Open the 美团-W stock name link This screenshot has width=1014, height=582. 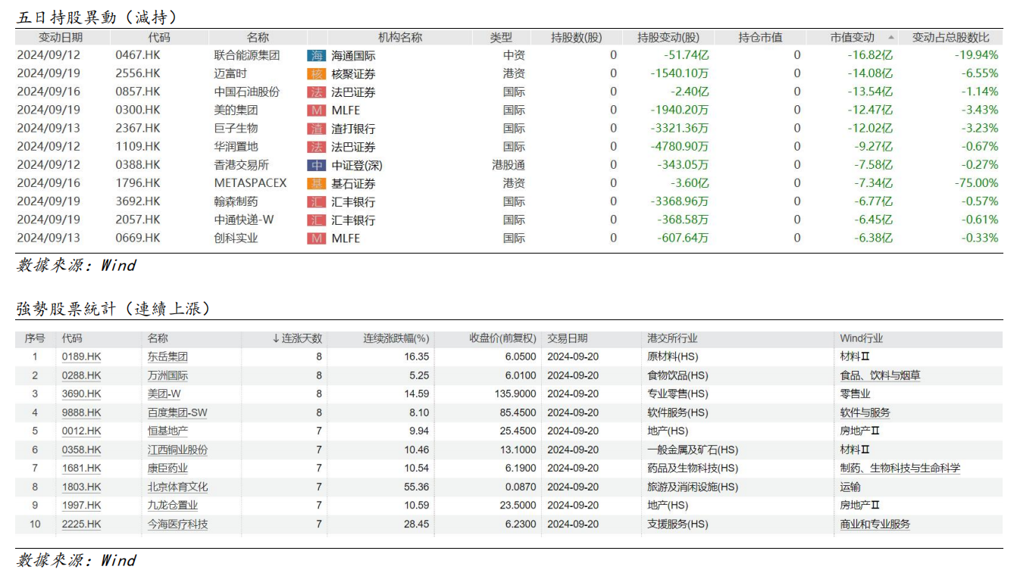[164, 394]
